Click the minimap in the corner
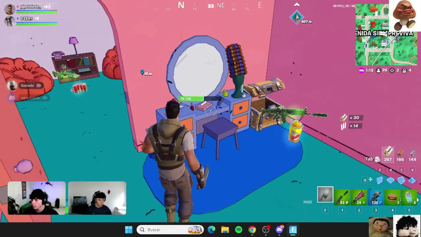The image size is (421, 237). pyautogui.click(x=386, y=35)
